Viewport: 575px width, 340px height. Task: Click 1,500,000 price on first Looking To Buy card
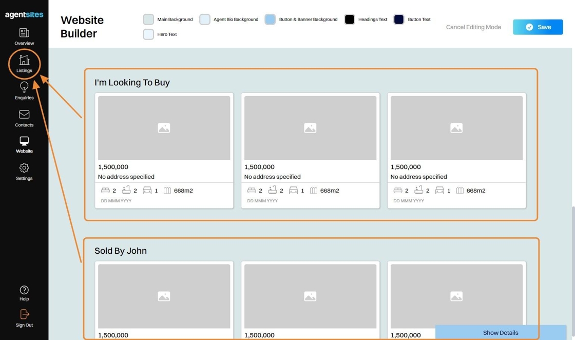113,167
